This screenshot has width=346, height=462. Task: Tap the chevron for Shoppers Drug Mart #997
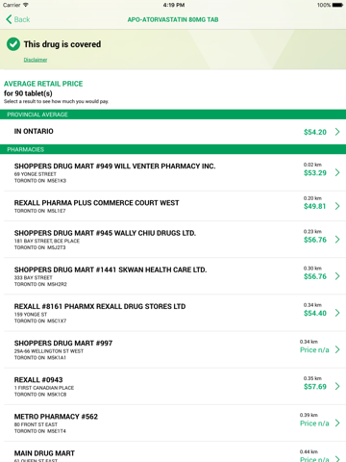point(337,349)
